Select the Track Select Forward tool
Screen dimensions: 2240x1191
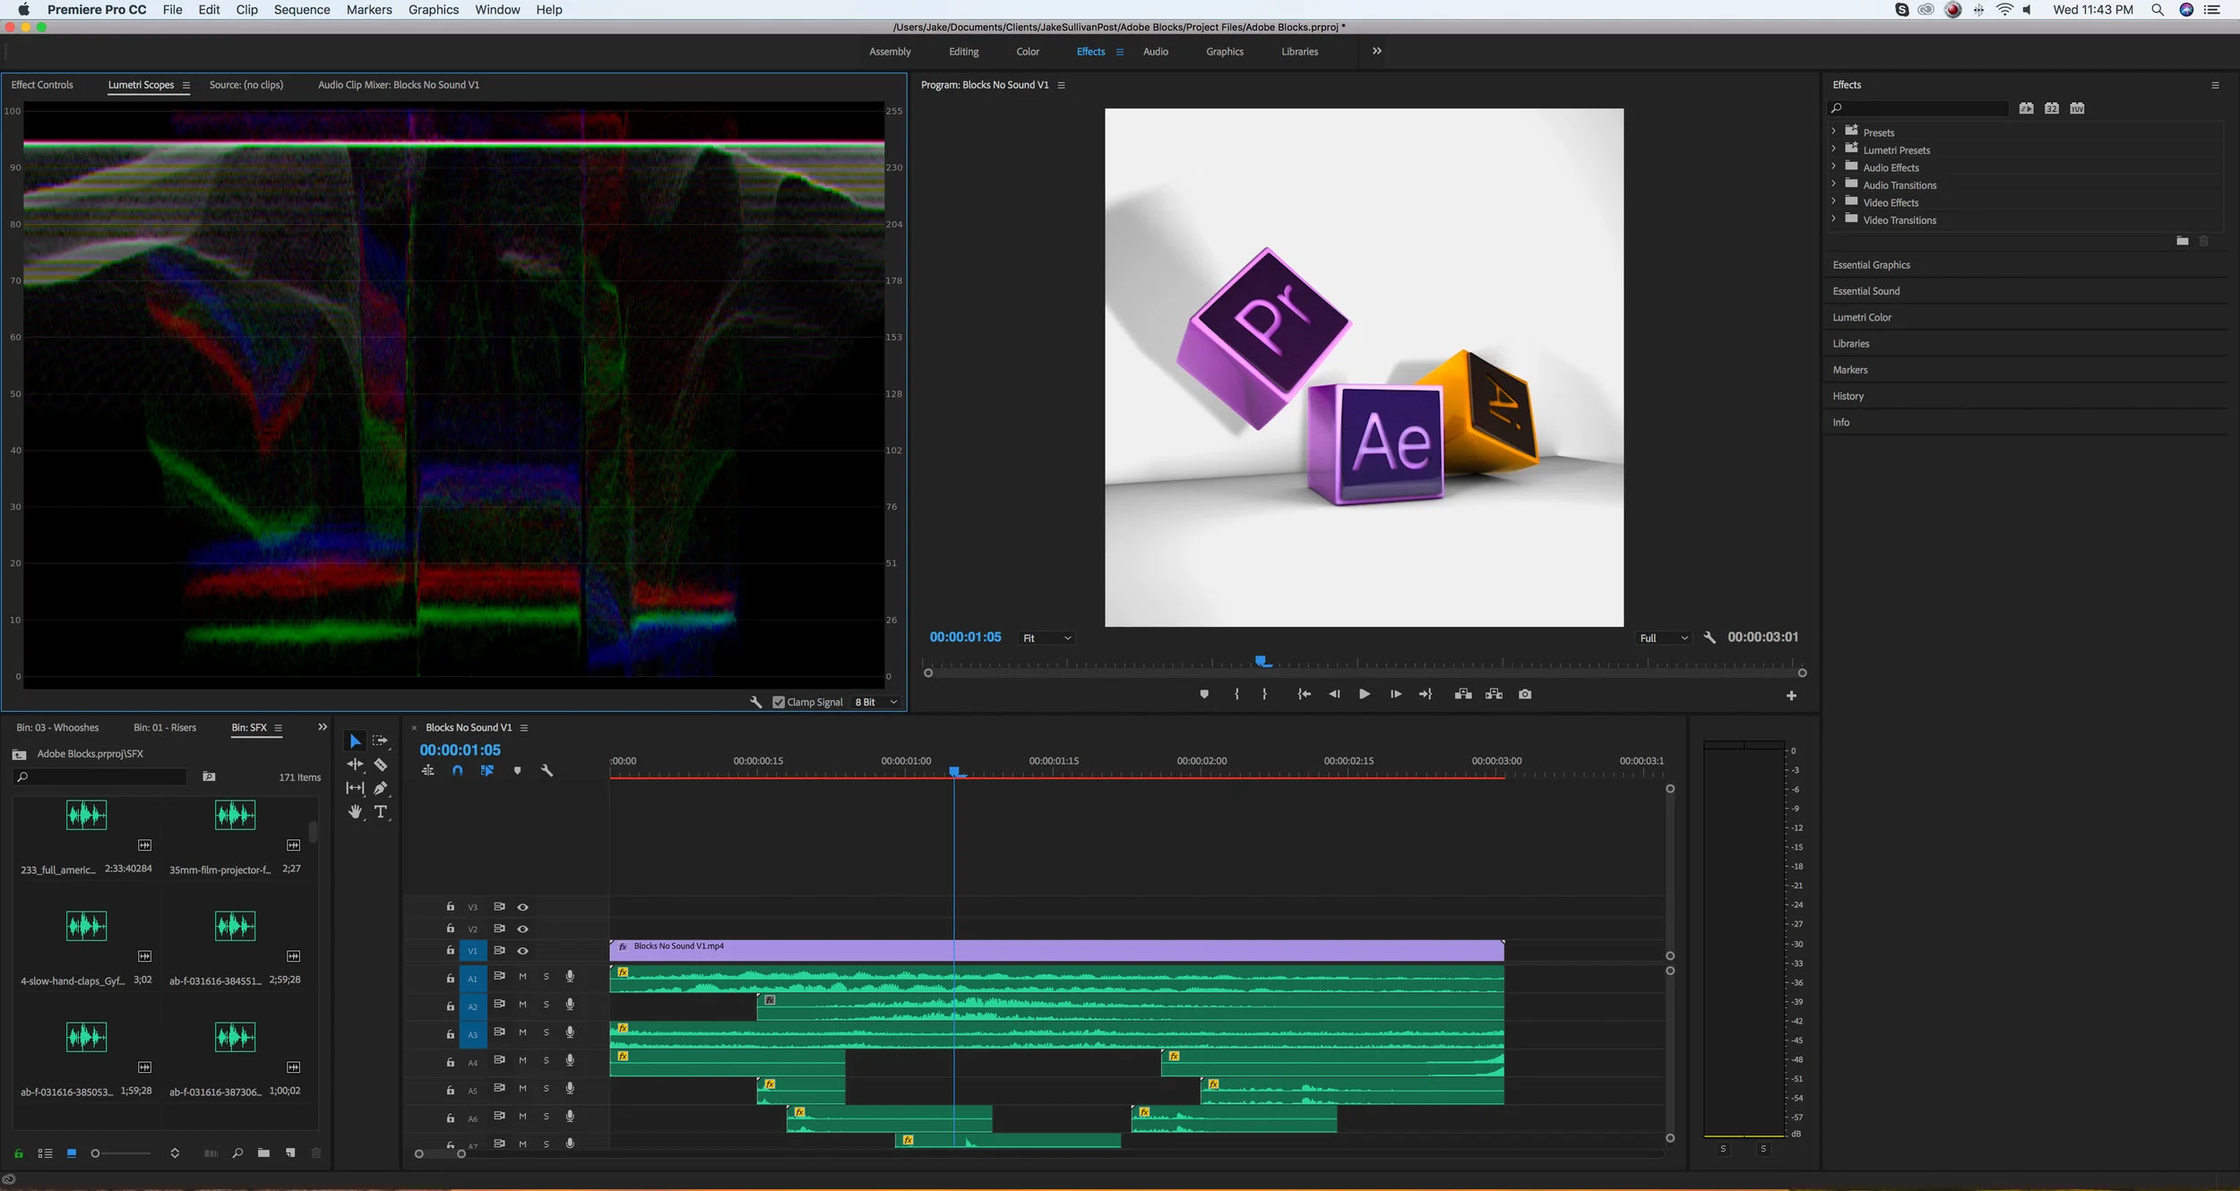point(381,741)
